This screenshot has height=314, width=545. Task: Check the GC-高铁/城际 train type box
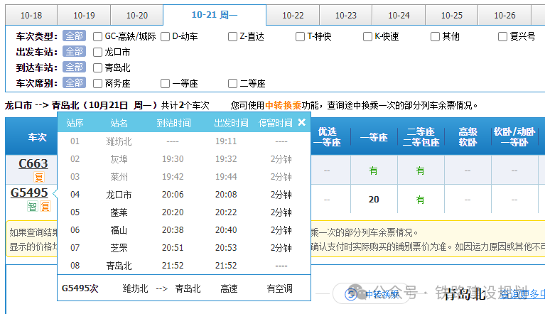pyautogui.click(x=98, y=36)
